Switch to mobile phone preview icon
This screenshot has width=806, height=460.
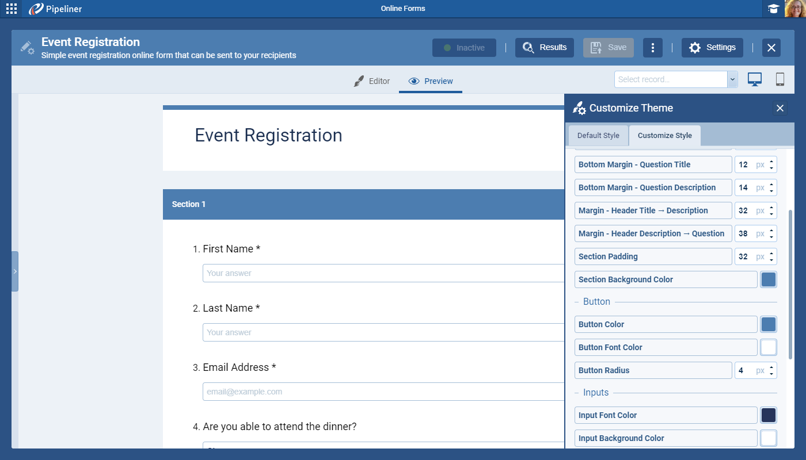coord(780,79)
